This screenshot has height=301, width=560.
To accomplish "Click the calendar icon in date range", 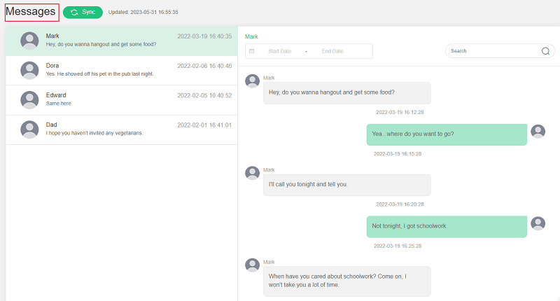I will [251, 51].
